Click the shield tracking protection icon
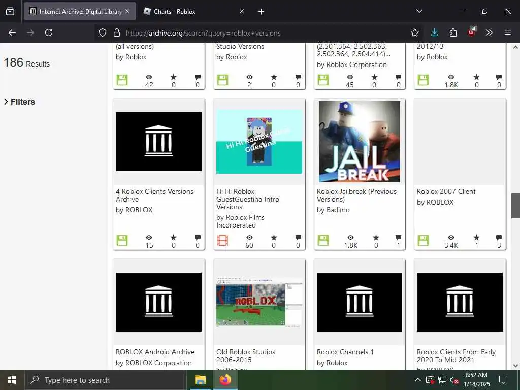The width and height of the screenshot is (520, 390). [103, 32]
